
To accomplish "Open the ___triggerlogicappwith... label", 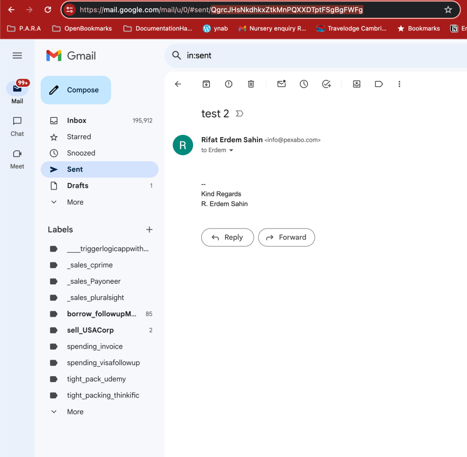I will (x=100, y=249).
